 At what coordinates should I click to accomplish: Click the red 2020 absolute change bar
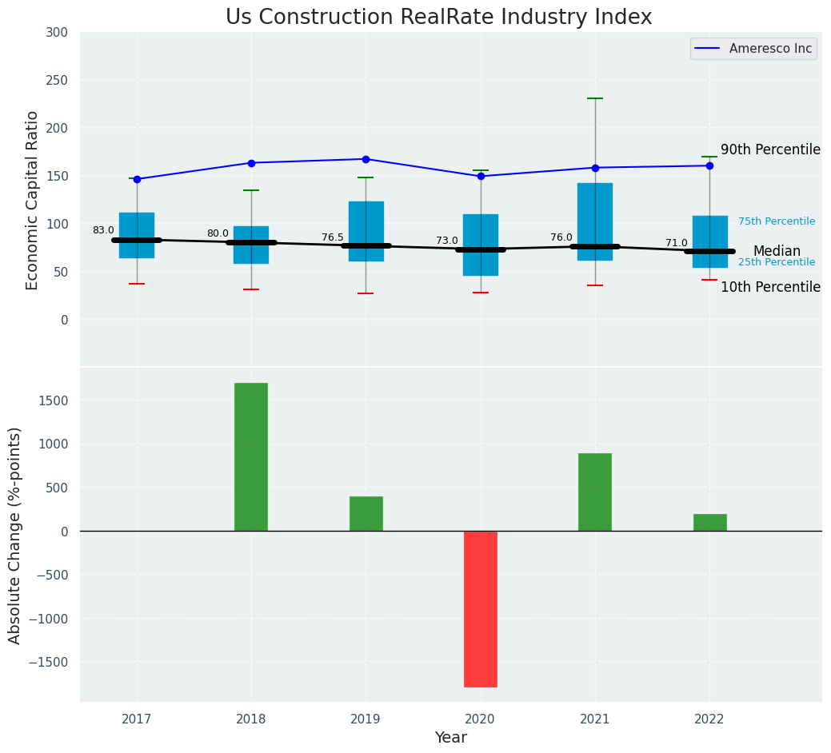pos(481,608)
